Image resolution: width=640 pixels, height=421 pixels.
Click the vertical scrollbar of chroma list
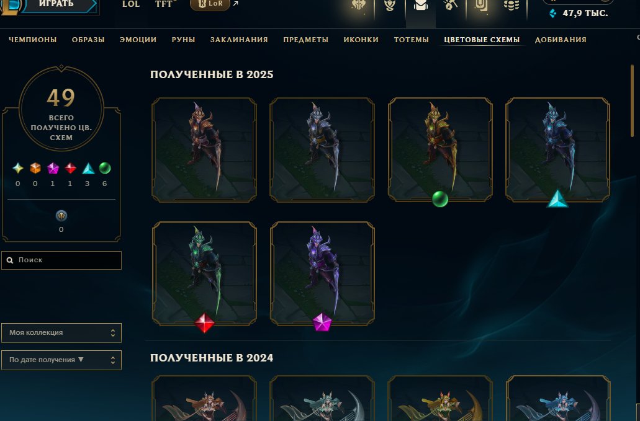click(632, 101)
